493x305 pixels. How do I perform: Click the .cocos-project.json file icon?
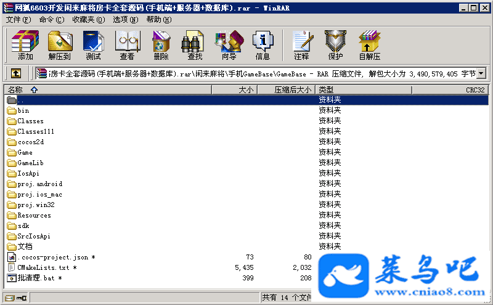[x=12, y=257]
